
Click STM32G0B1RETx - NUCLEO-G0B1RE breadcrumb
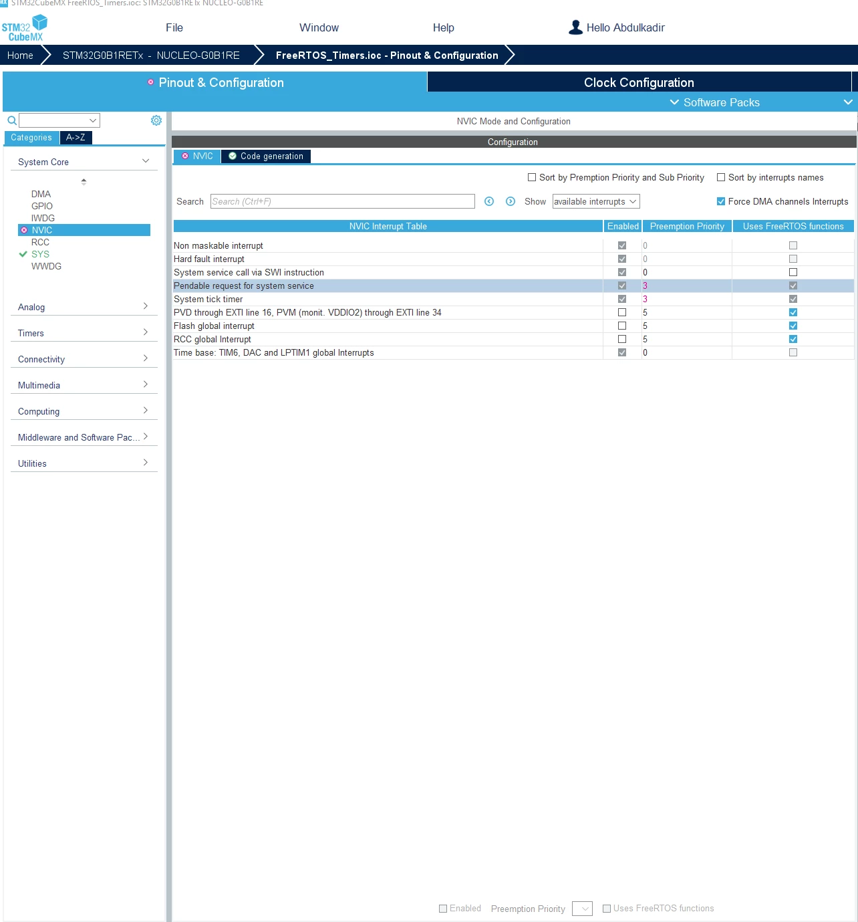tap(151, 55)
